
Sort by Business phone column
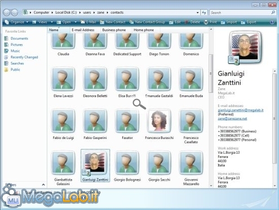coord(116,30)
